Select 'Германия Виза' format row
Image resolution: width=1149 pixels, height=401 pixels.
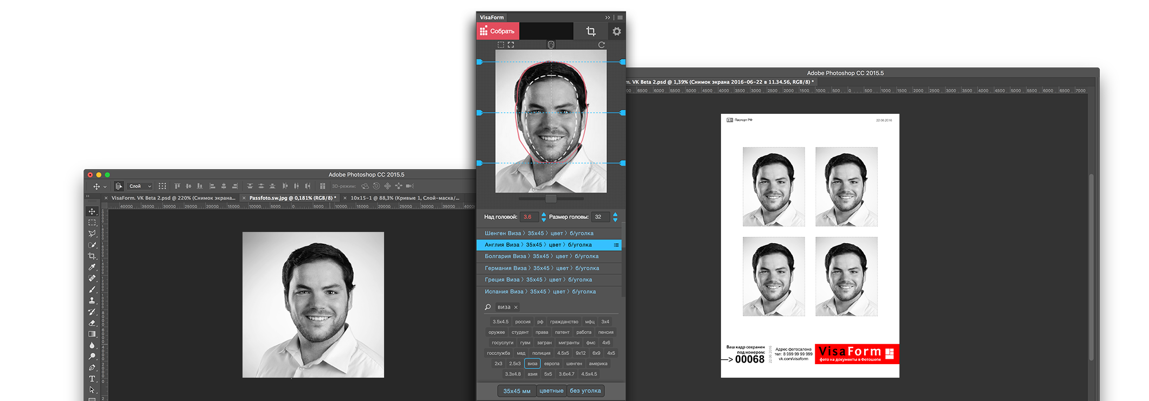(548, 268)
